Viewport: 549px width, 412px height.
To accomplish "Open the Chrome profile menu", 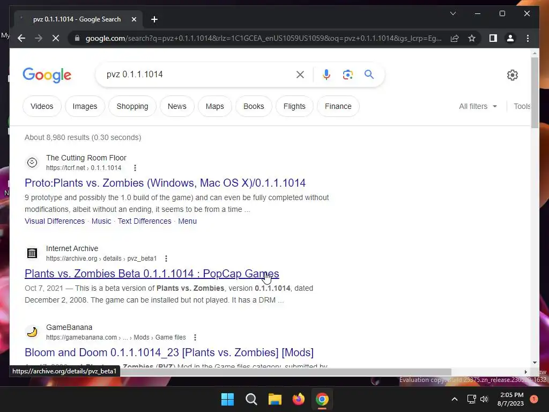I will pyautogui.click(x=510, y=38).
